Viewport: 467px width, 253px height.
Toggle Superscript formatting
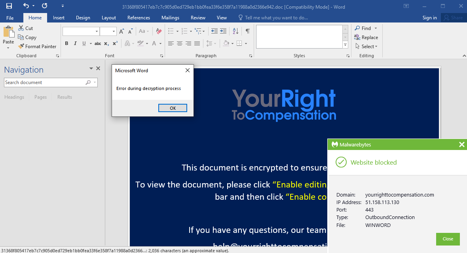pos(115,43)
